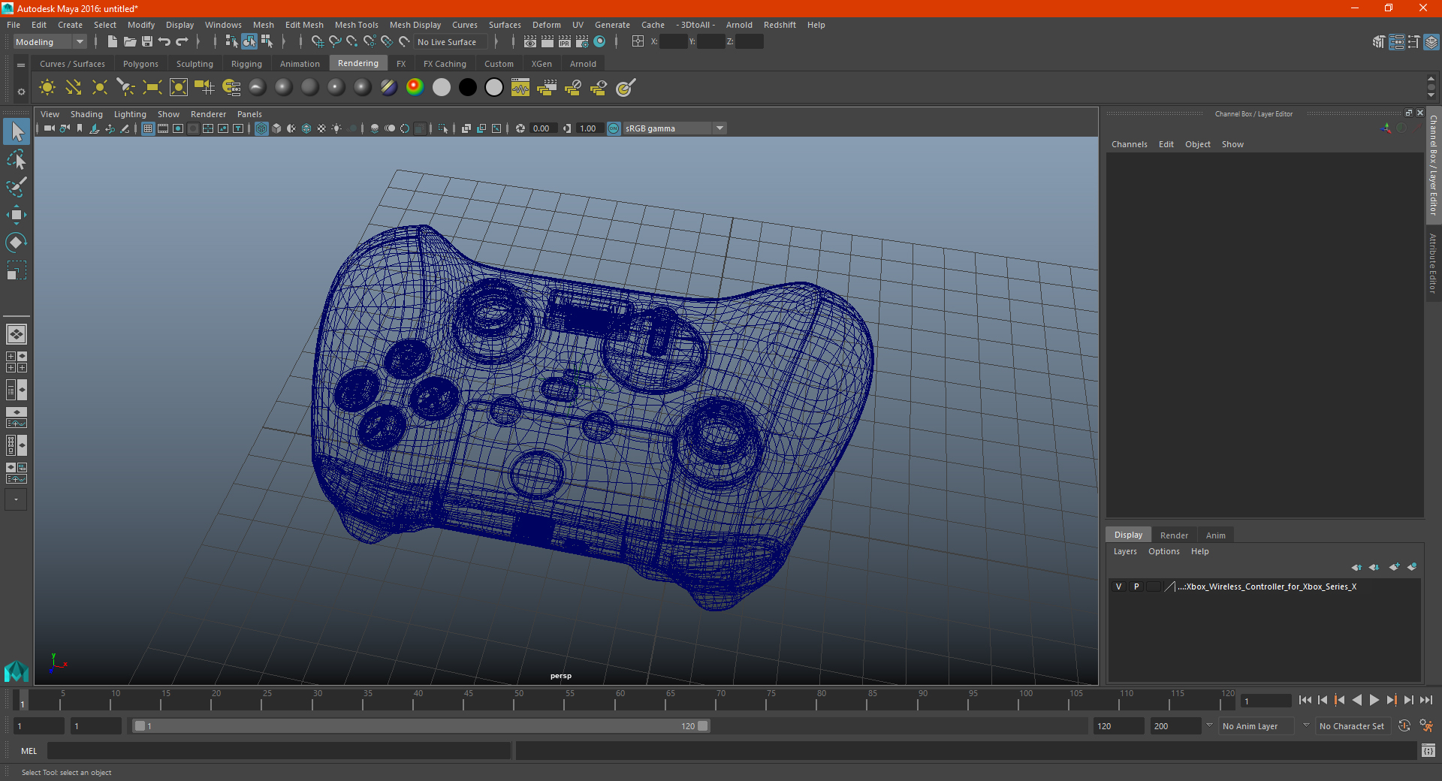The image size is (1442, 781).
Task: Switch to the Polygons shelf tab
Action: [140, 64]
